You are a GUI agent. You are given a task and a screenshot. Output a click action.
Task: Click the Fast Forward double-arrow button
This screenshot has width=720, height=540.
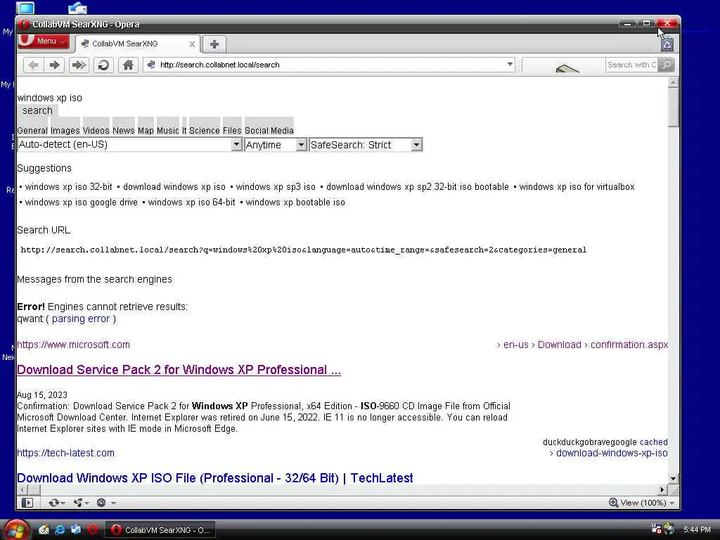79,65
